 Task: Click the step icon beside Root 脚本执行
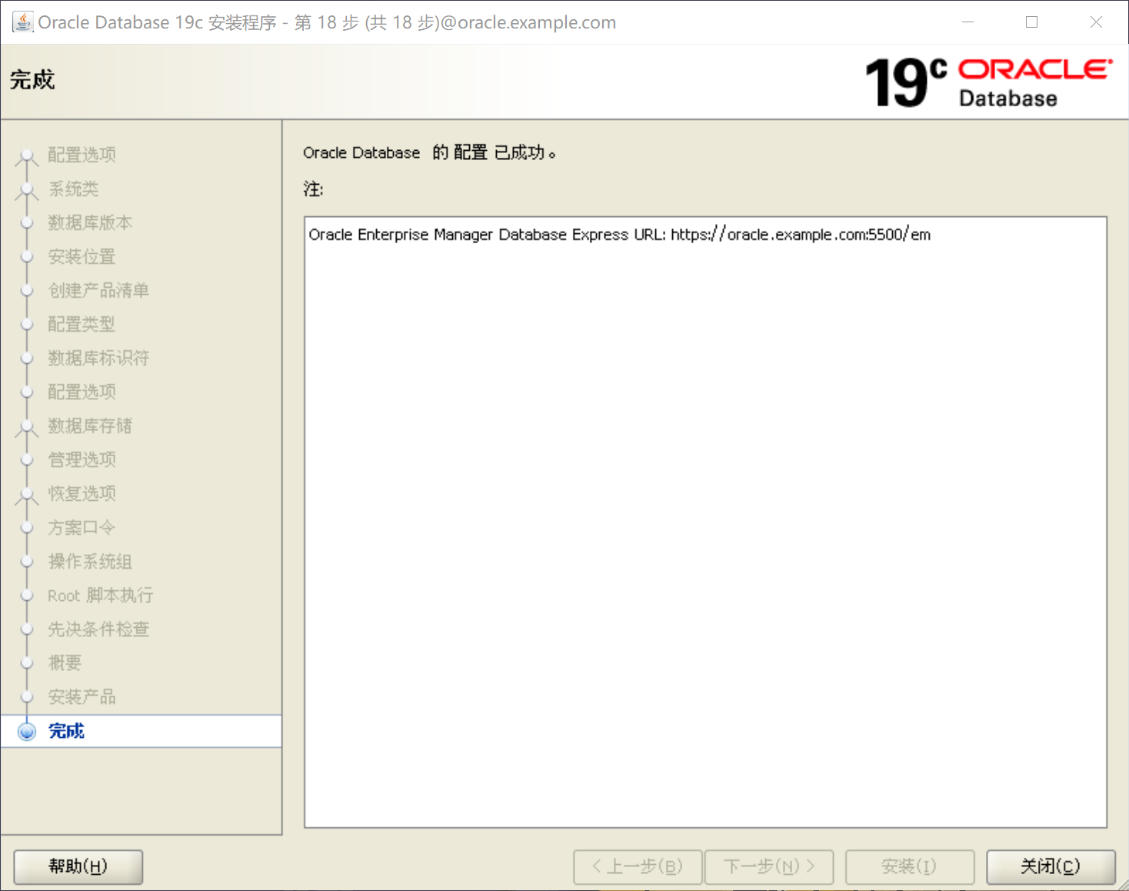click(27, 595)
